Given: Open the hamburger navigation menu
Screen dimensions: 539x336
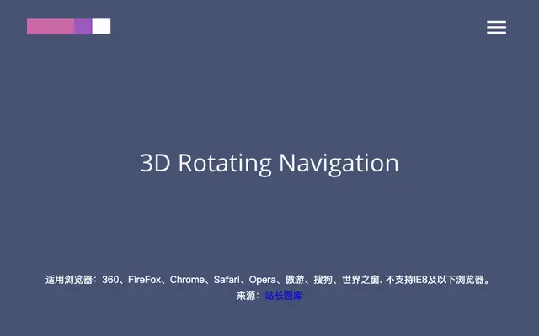Looking at the screenshot, I should tap(496, 27).
